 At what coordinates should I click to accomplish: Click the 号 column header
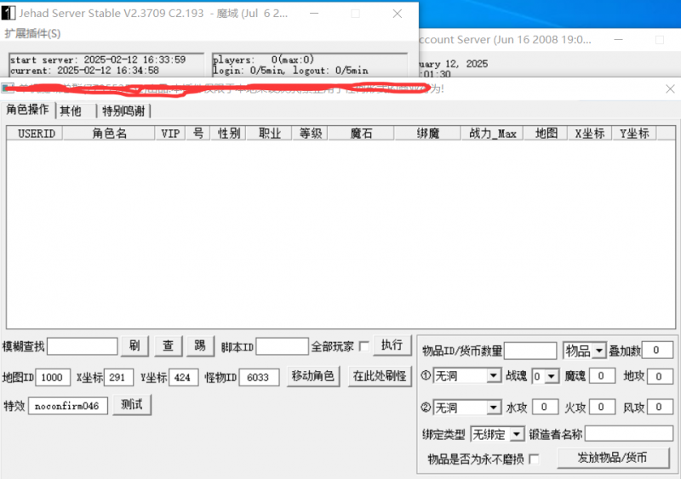click(198, 134)
